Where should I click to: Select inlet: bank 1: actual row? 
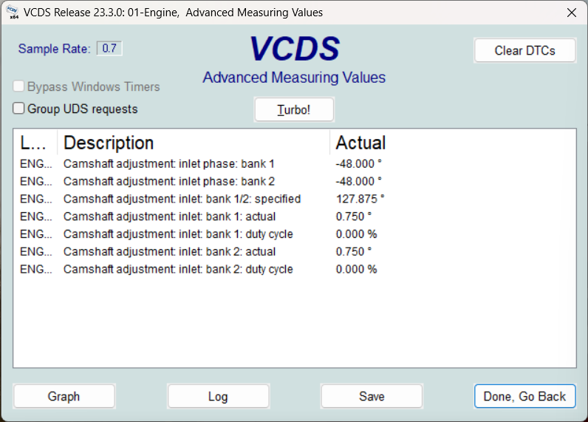point(169,217)
